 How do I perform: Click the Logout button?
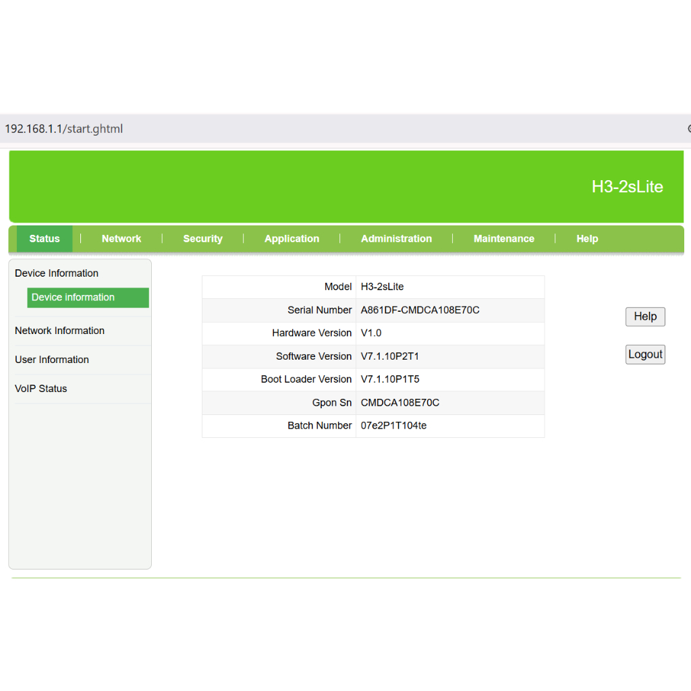(x=645, y=354)
